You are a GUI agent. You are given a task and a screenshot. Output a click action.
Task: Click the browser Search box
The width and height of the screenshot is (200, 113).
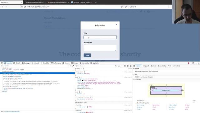tap(148, 7)
